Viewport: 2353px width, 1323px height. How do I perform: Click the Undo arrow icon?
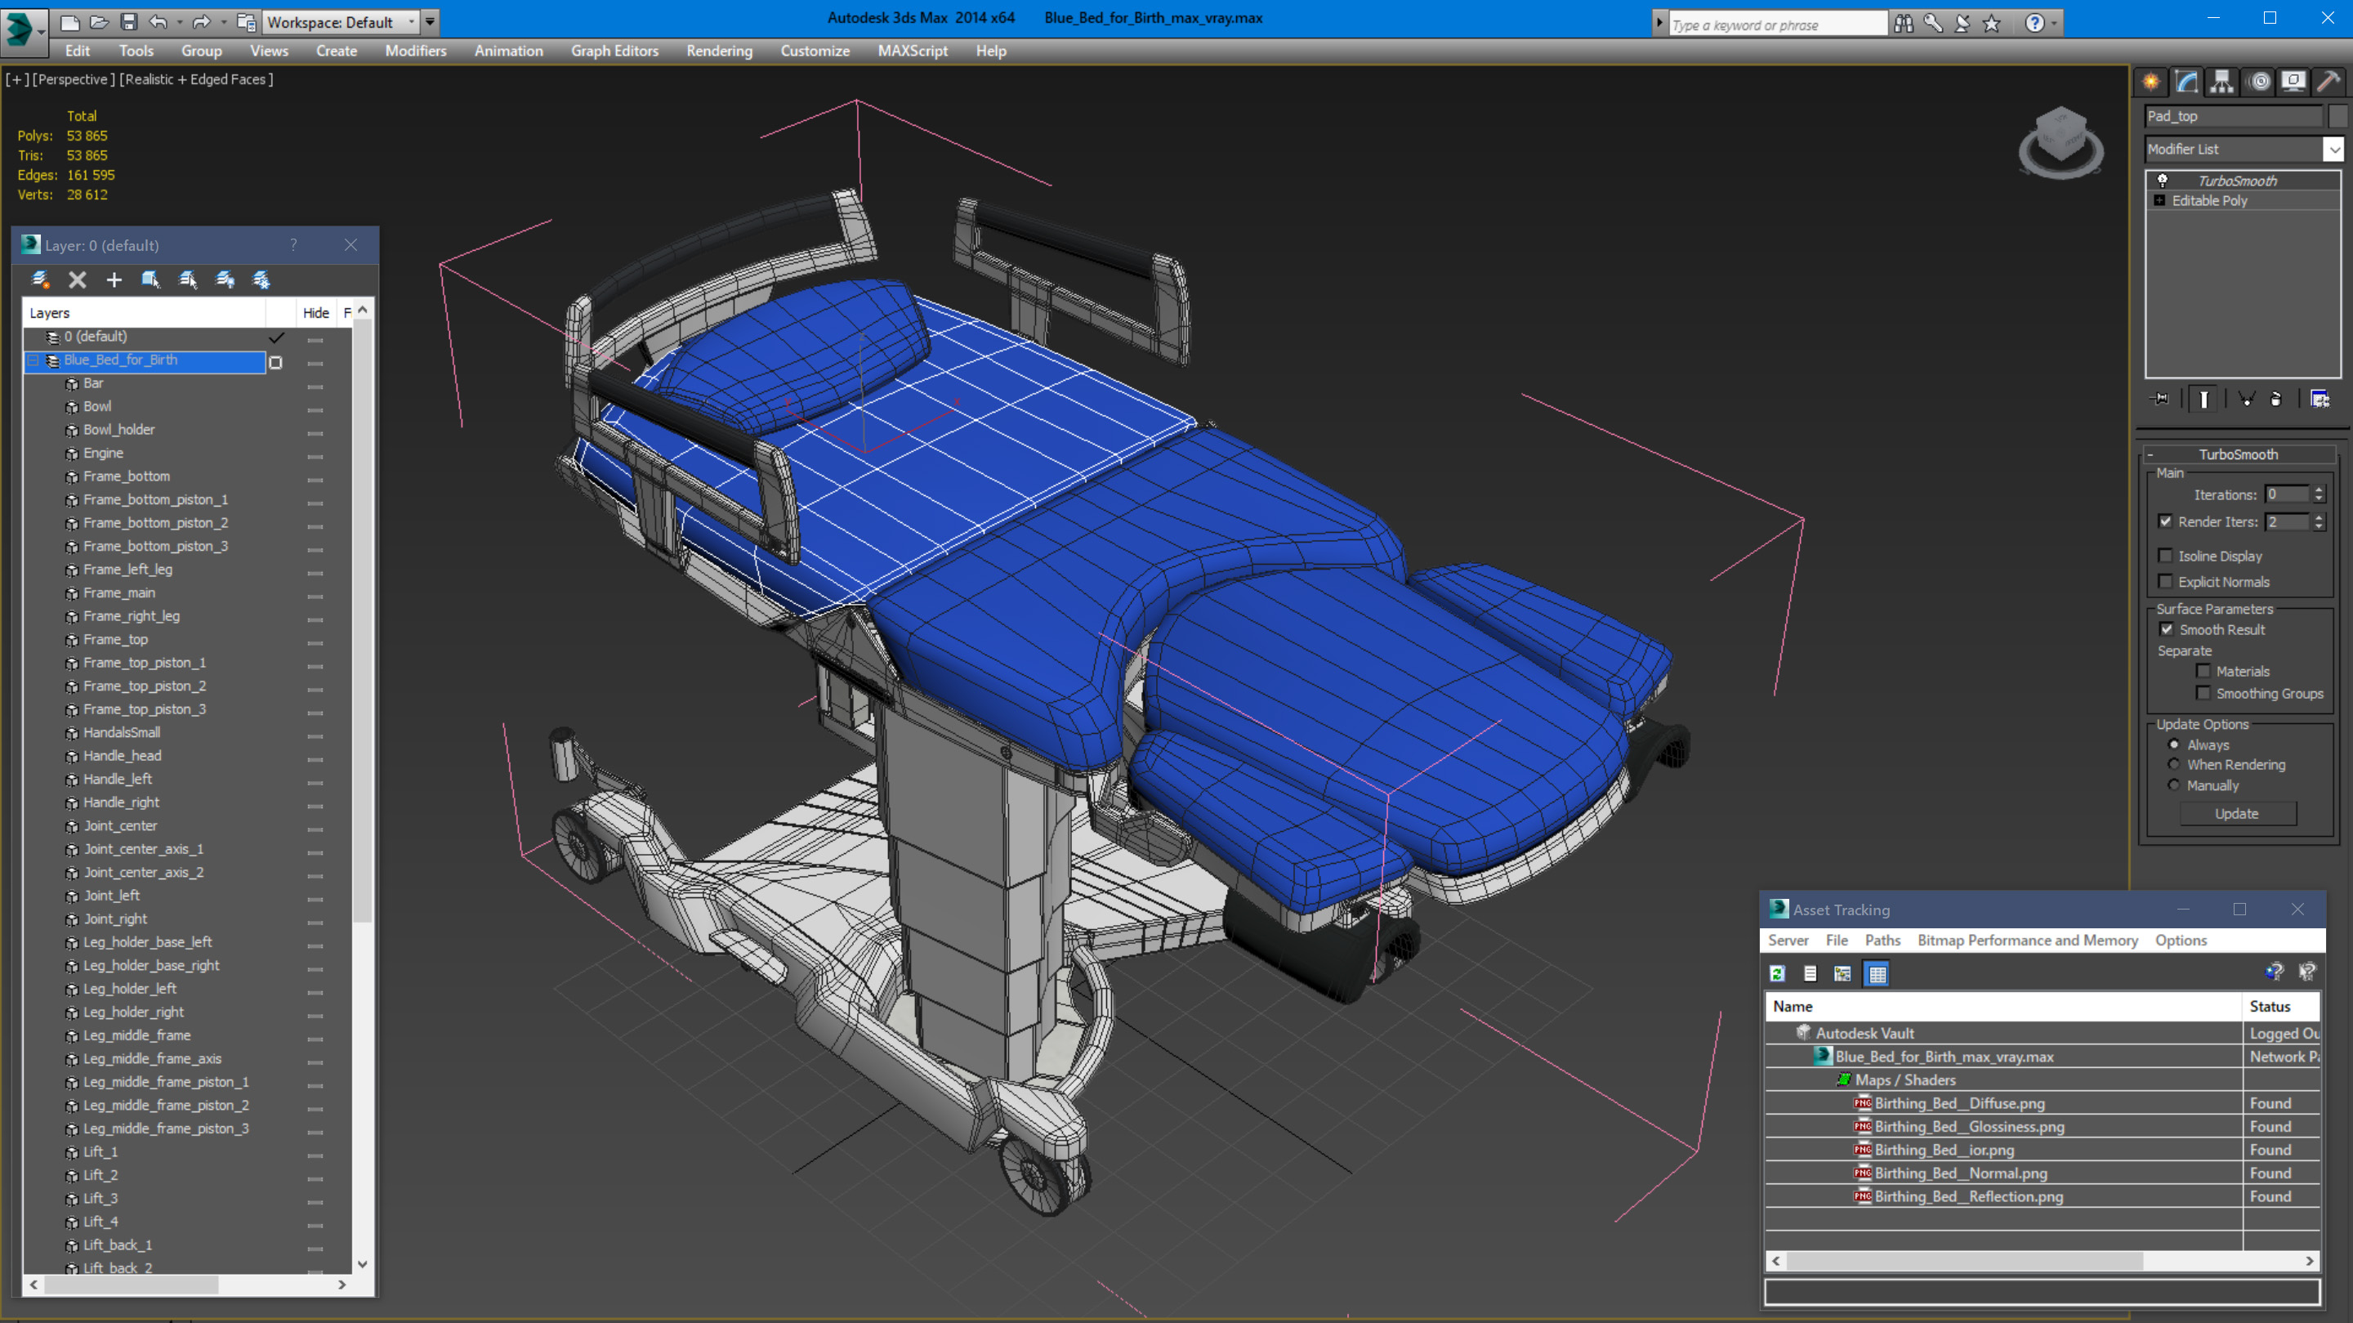[x=158, y=22]
